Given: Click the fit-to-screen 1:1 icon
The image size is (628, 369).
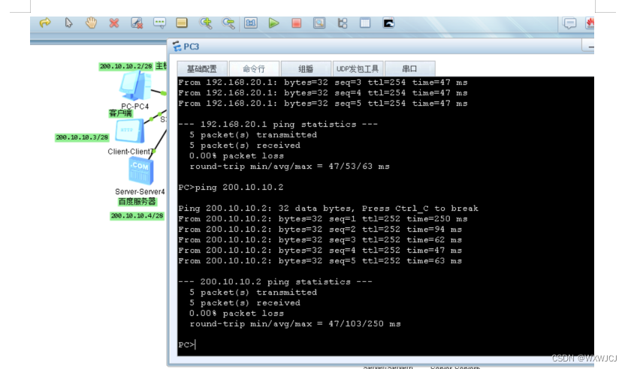Looking at the screenshot, I should (x=251, y=23).
